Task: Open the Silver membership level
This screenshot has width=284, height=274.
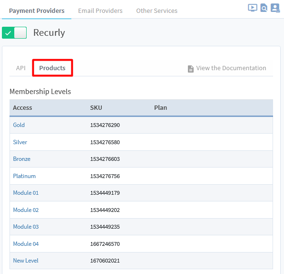Action: (20, 142)
